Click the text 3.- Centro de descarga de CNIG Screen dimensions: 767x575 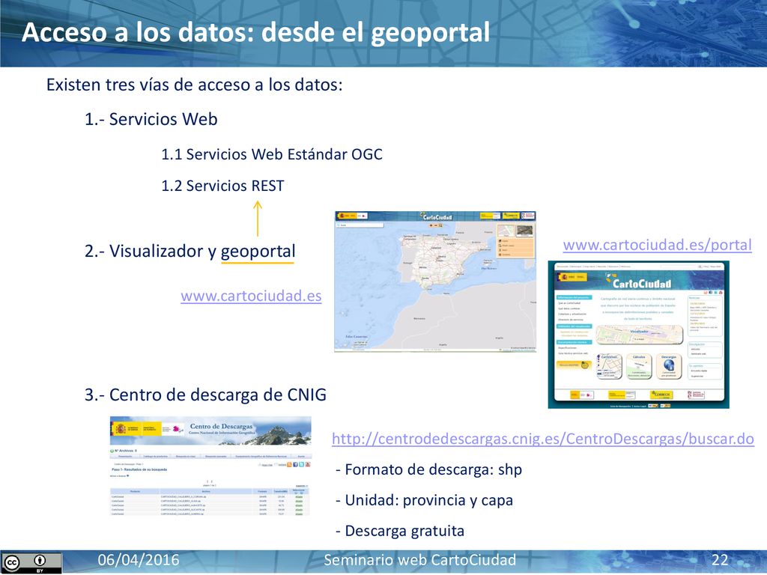click(x=205, y=395)
